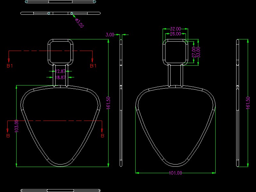Image resolution: width=256 pixels, height=192 pixels.
Task: Select the 32.00 width dimension text
Action: coord(175,29)
